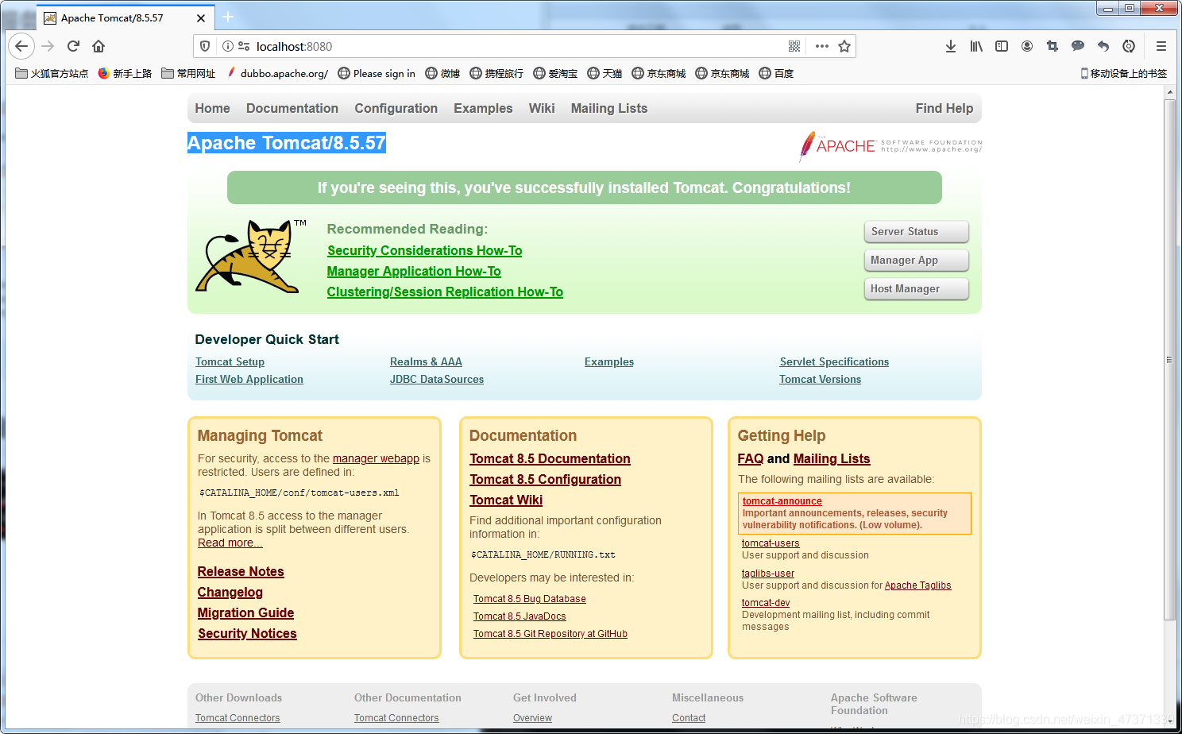
Task: Open Examples in Tomcat nav bar
Action: click(x=483, y=108)
